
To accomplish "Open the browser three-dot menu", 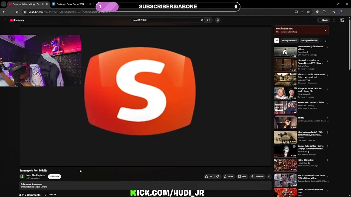I will pyautogui.click(x=347, y=12).
